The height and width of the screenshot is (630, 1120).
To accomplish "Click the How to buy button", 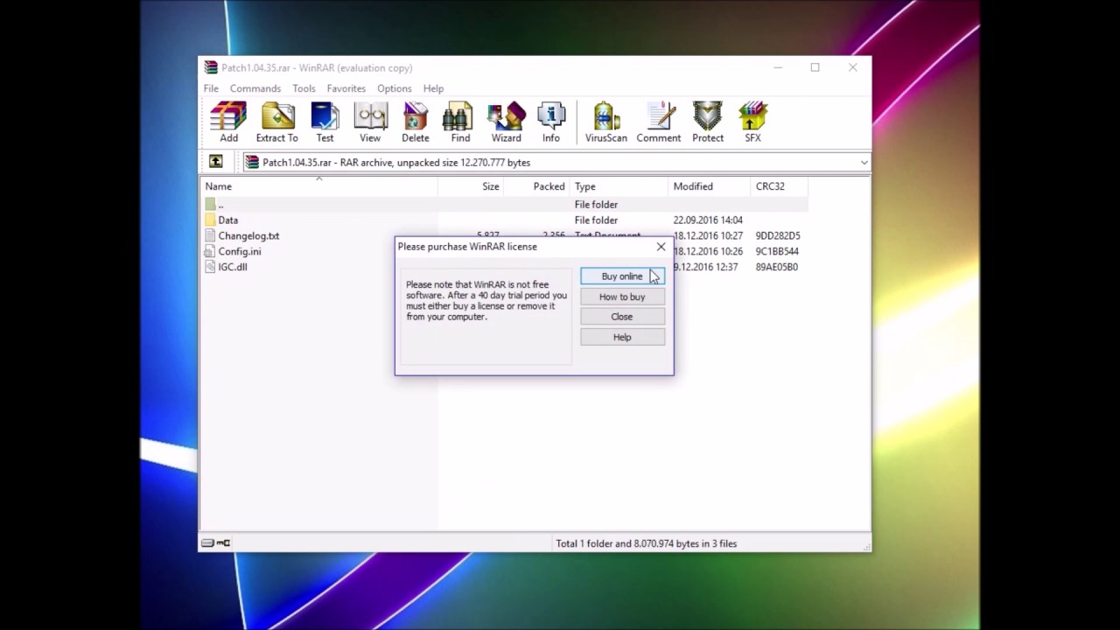I will pos(622,297).
